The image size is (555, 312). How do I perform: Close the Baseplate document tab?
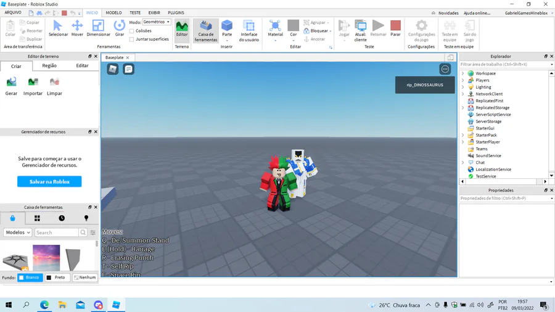[x=128, y=57]
